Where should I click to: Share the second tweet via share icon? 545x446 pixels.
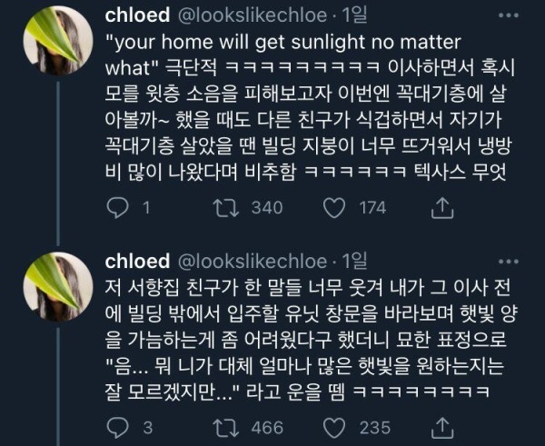[x=442, y=428]
